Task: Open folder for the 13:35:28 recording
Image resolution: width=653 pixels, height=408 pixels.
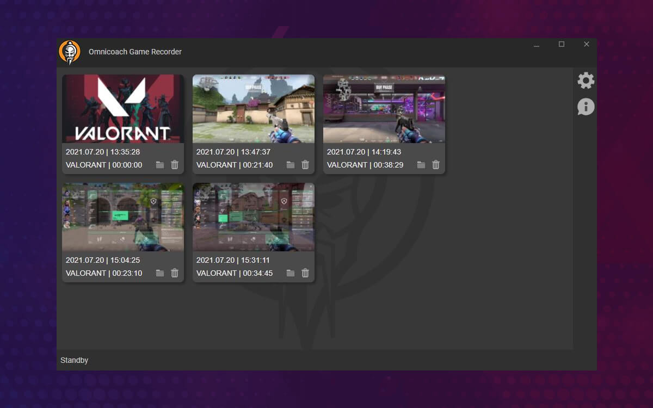Action: 160,165
